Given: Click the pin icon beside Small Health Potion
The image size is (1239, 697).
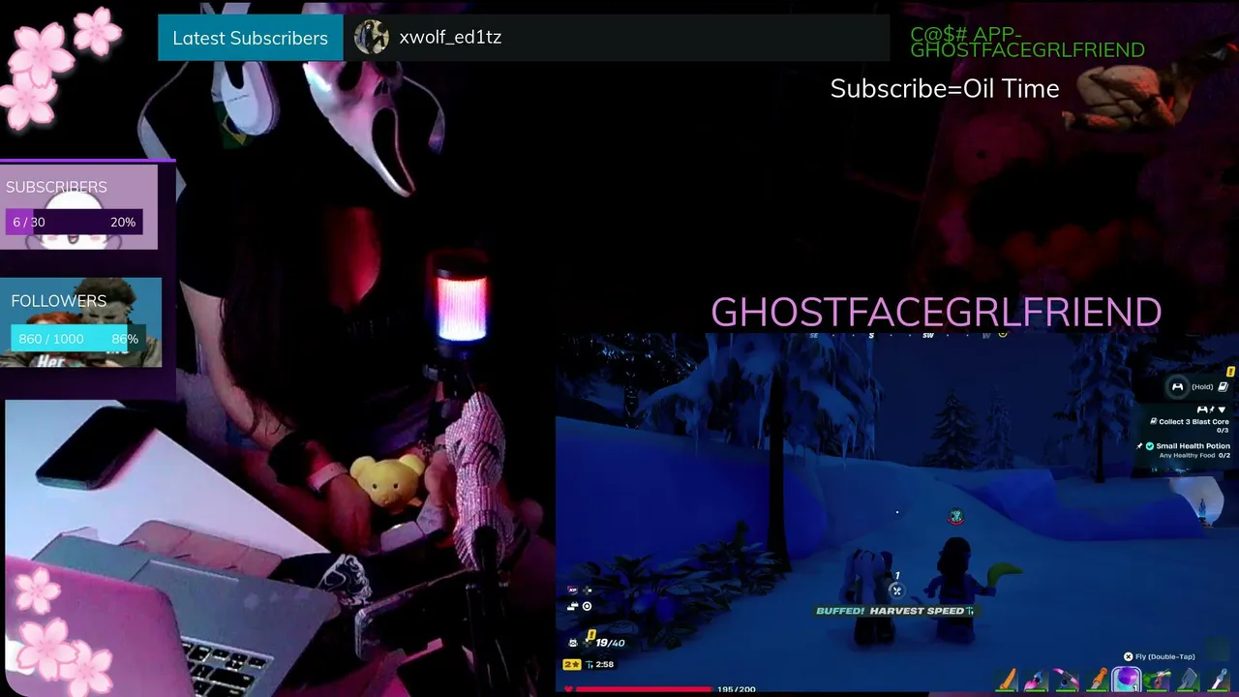Looking at the screenshot, I should pyautogui.click(x=1139, y=446).
